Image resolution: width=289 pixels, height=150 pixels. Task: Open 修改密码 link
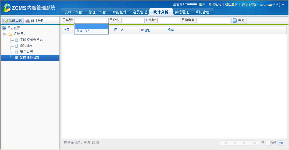215,4
